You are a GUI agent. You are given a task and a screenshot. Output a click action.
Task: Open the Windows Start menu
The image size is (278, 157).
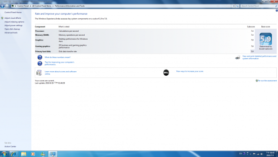click(4, 154)
